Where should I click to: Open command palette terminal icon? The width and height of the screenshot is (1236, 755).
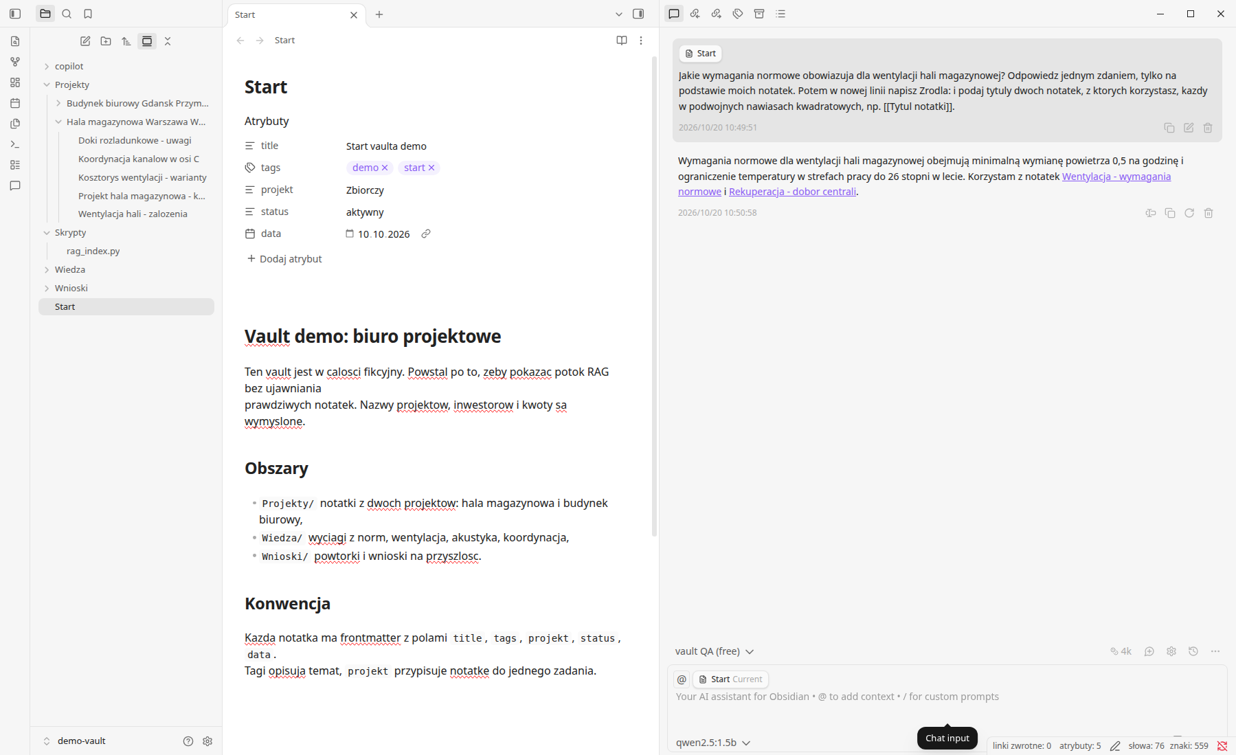point(15,144)
